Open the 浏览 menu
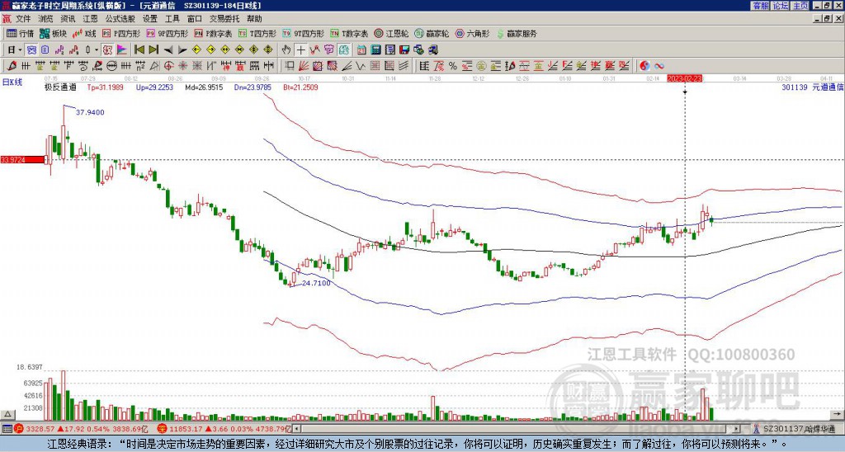The image size is (845, 452). pyautogui.click(x=45, y=19)
